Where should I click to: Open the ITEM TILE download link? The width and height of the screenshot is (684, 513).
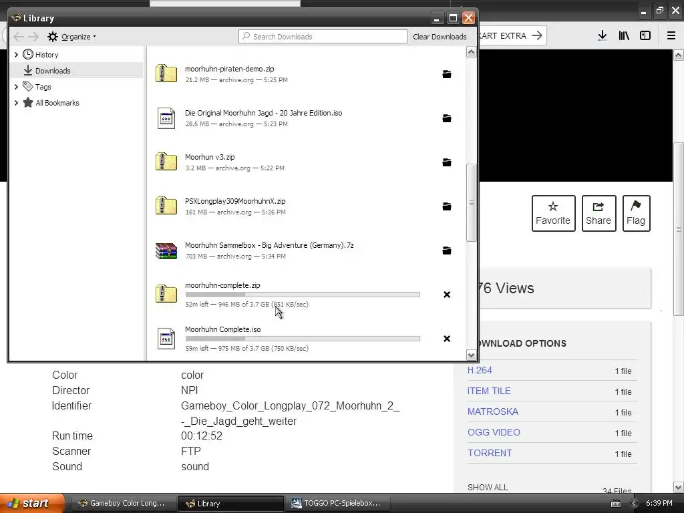[x=488, y=391]
